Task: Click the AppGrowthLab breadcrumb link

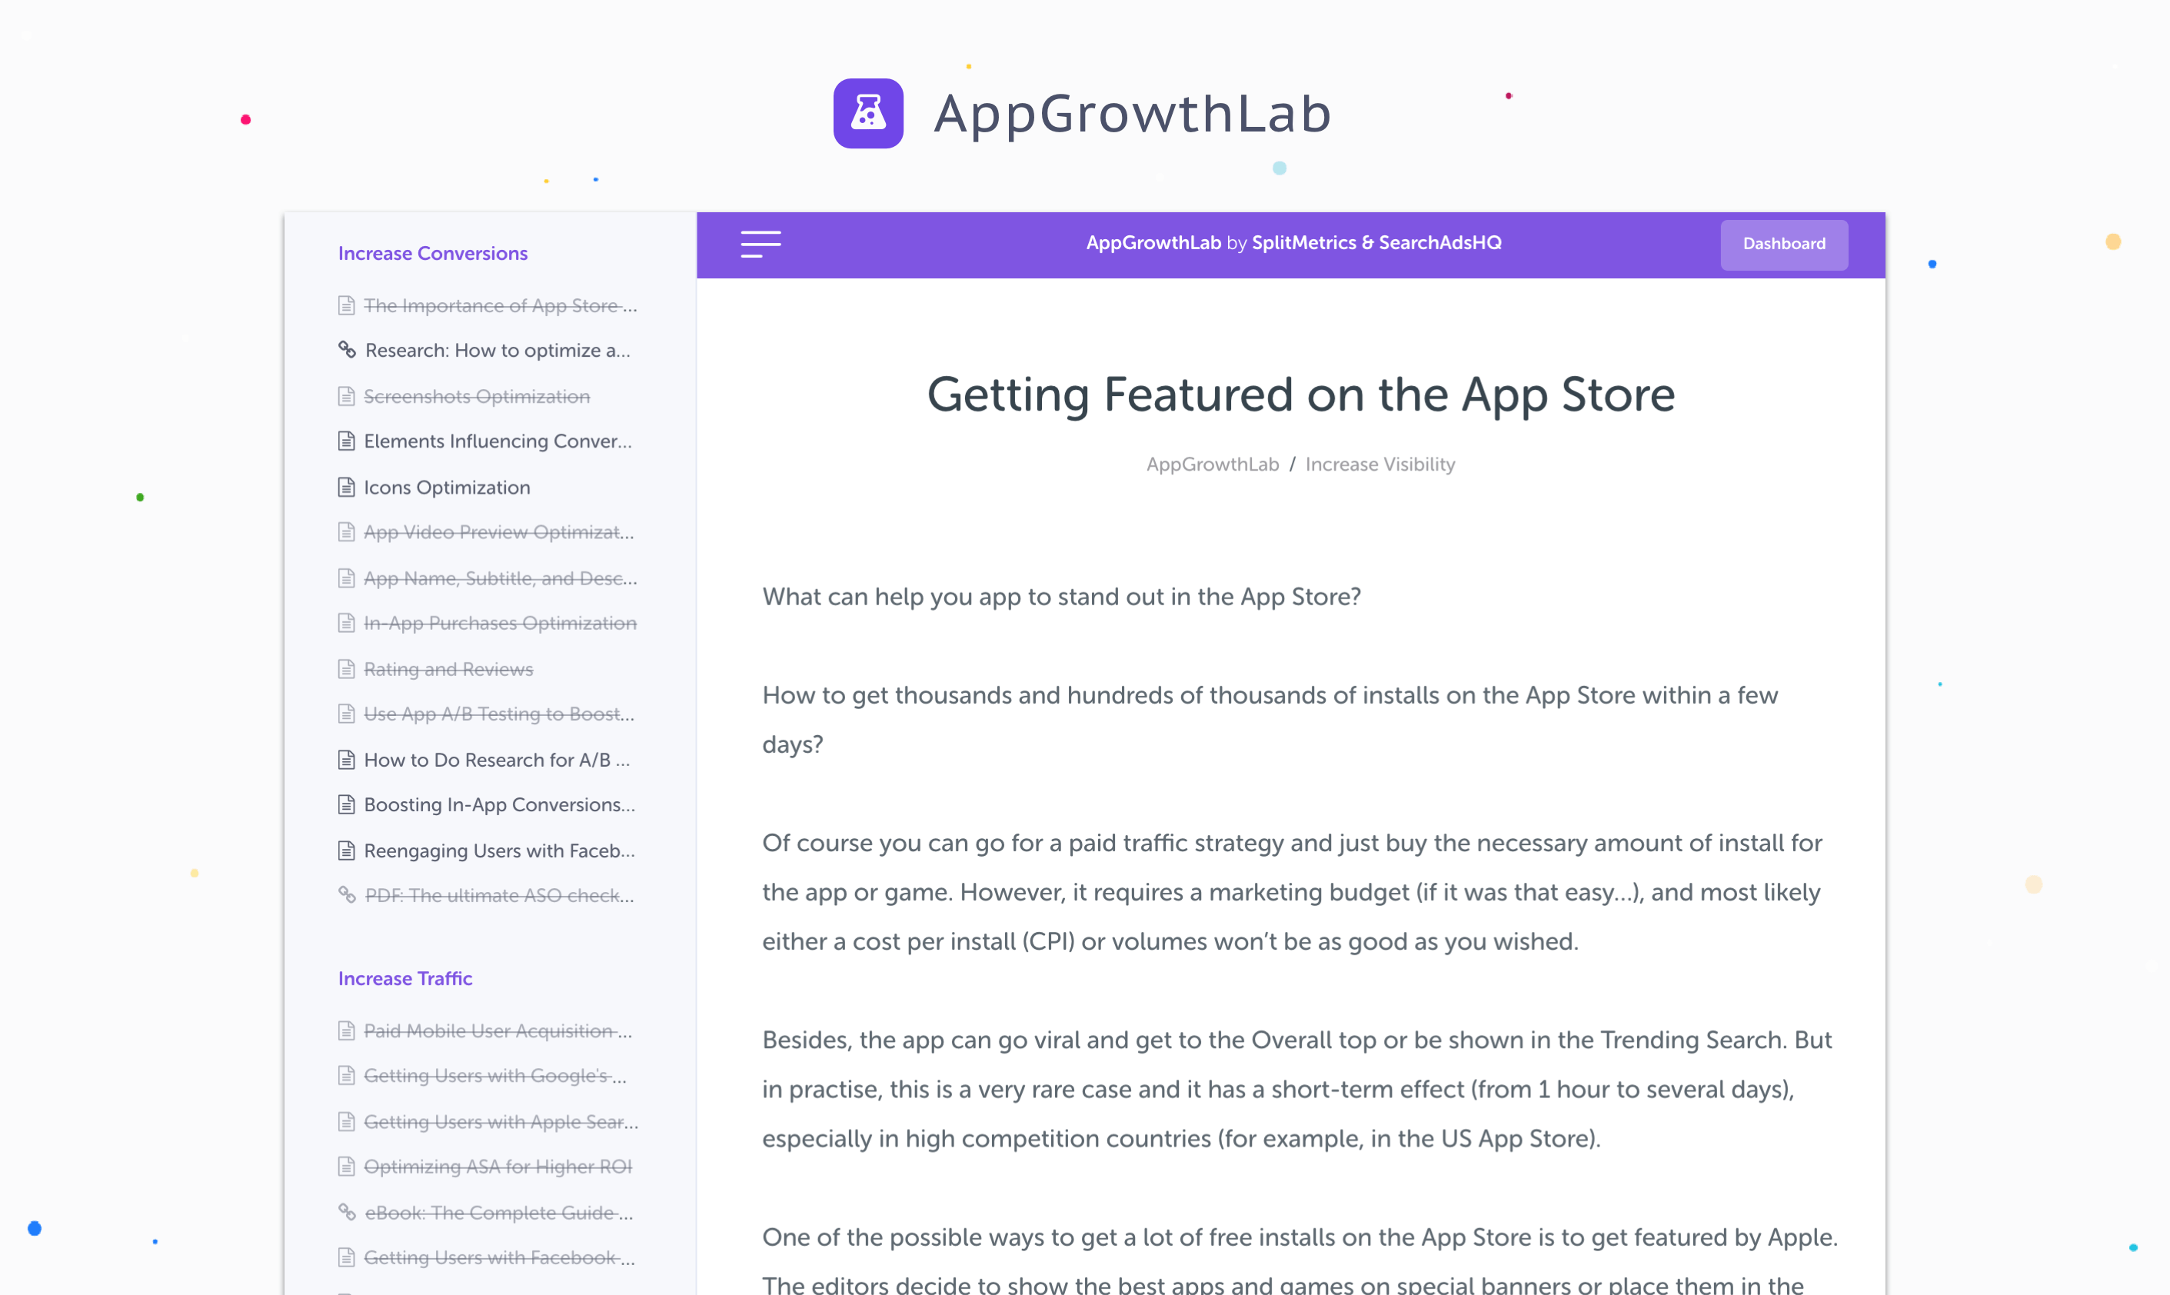Action: coord(1211,462)
